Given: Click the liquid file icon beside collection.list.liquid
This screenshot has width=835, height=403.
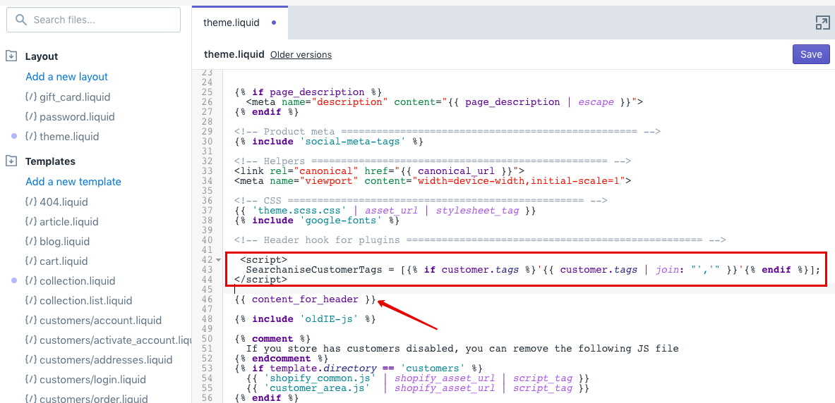Looking at the screenshot, I should [31, 300].
